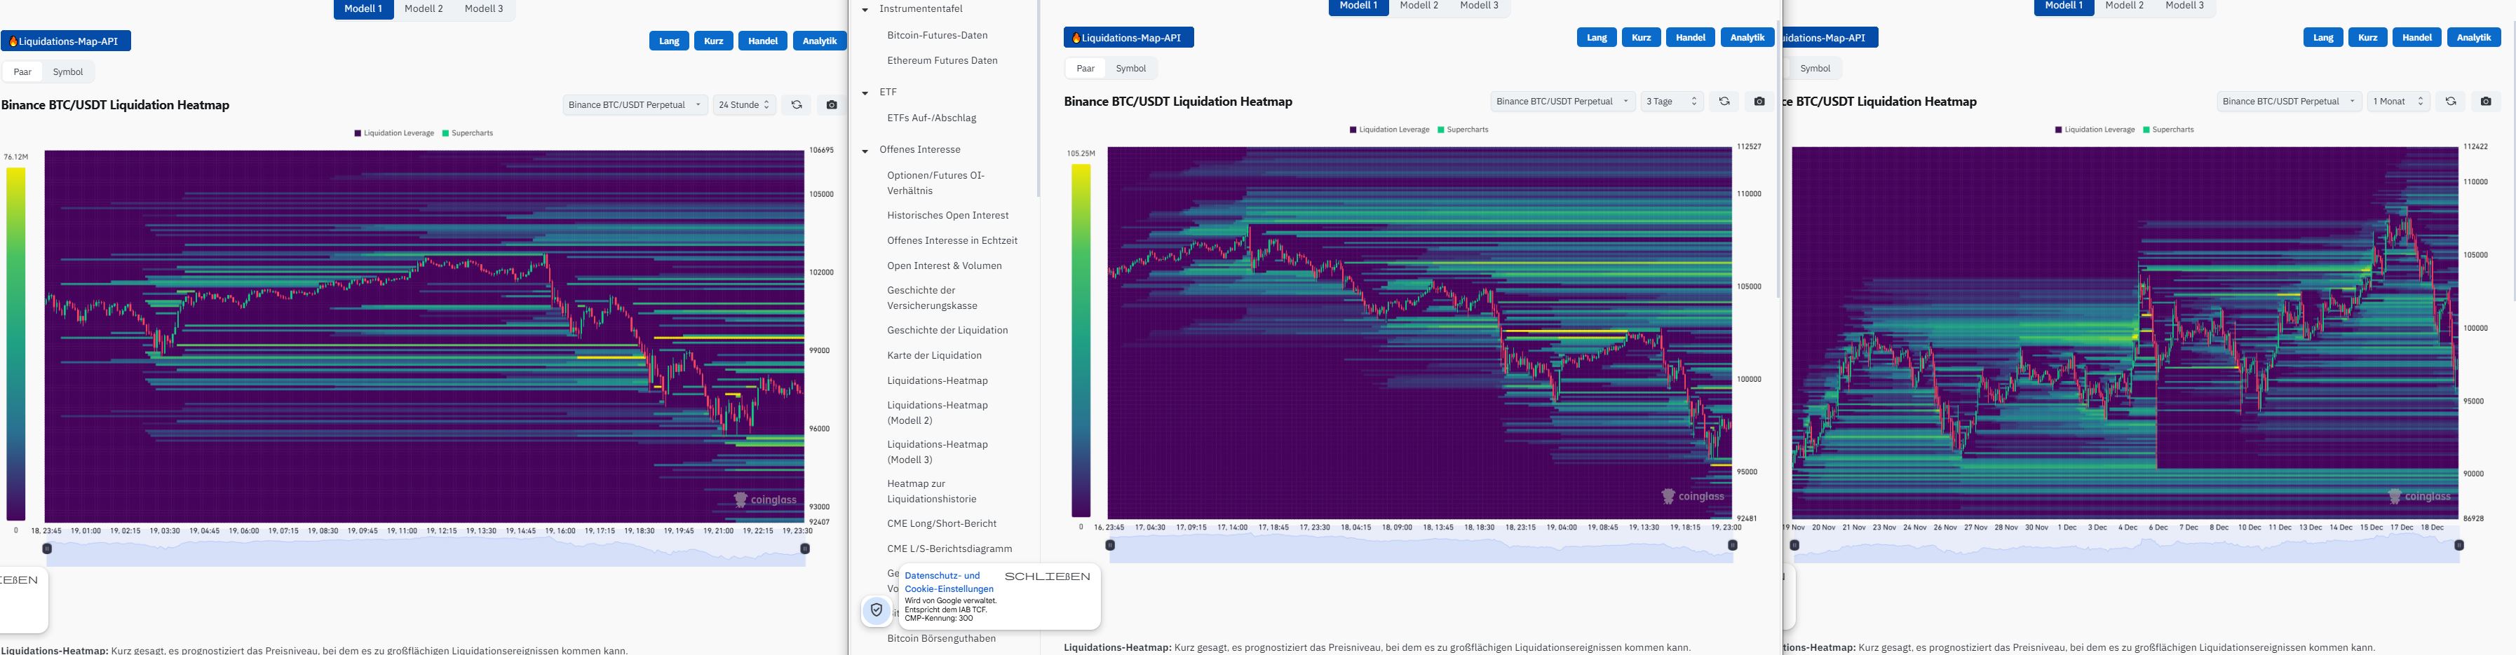Click Lang button in right window
Screen dimensions: 2516x655
point(2324,37)
